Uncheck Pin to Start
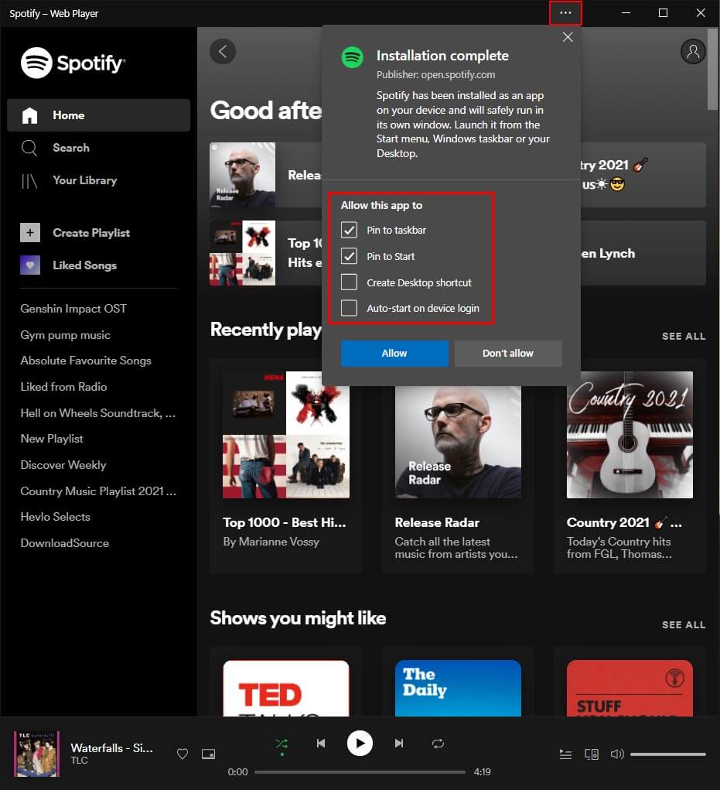 point(349,256)
